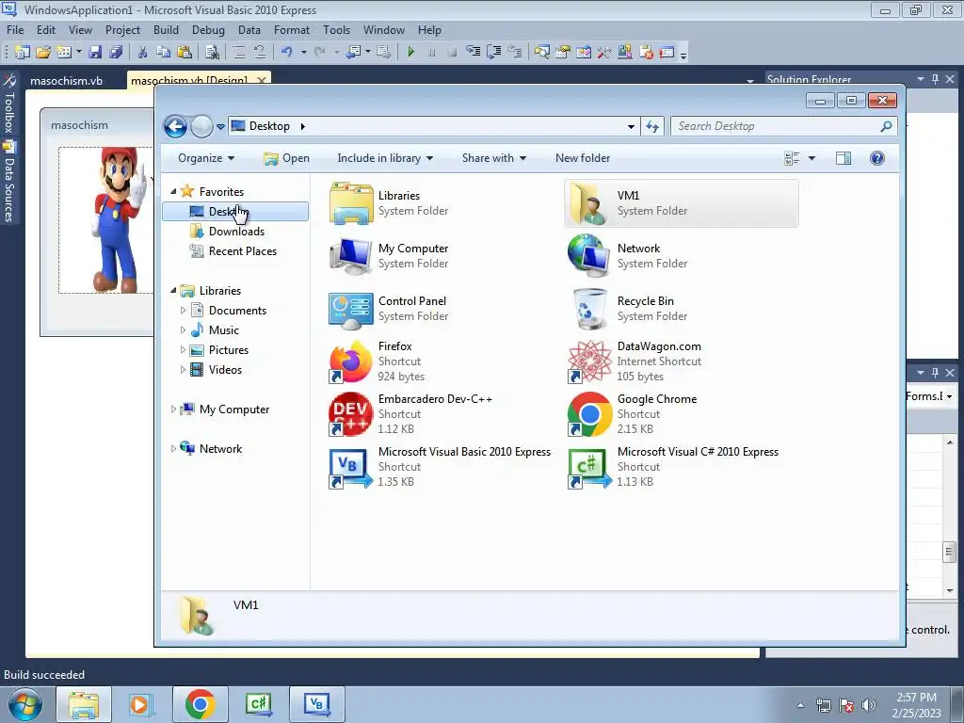This screenshot has width=964, height=723.
Task: Expand Network in navigation pane
Action: [x=173, y=449]
